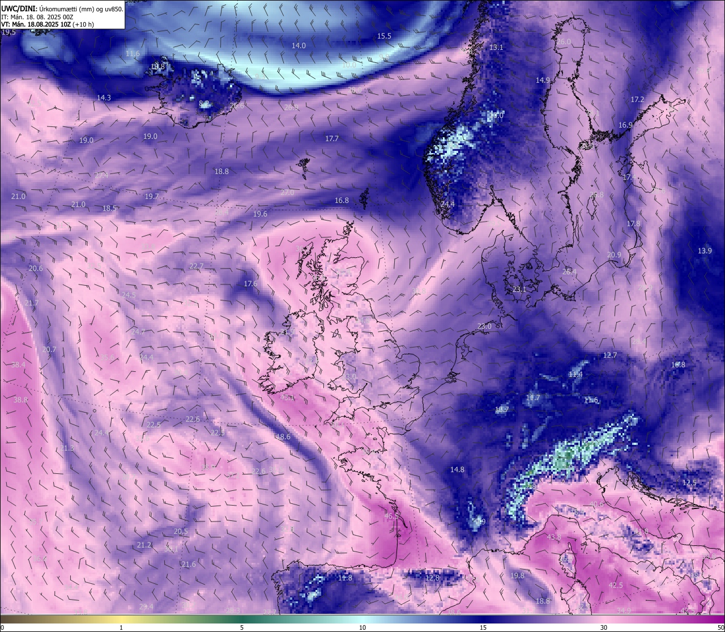Click the map value 12.7
Viewport: 725px width, 632px height.
pyautogui.click(x=609, y=355)
